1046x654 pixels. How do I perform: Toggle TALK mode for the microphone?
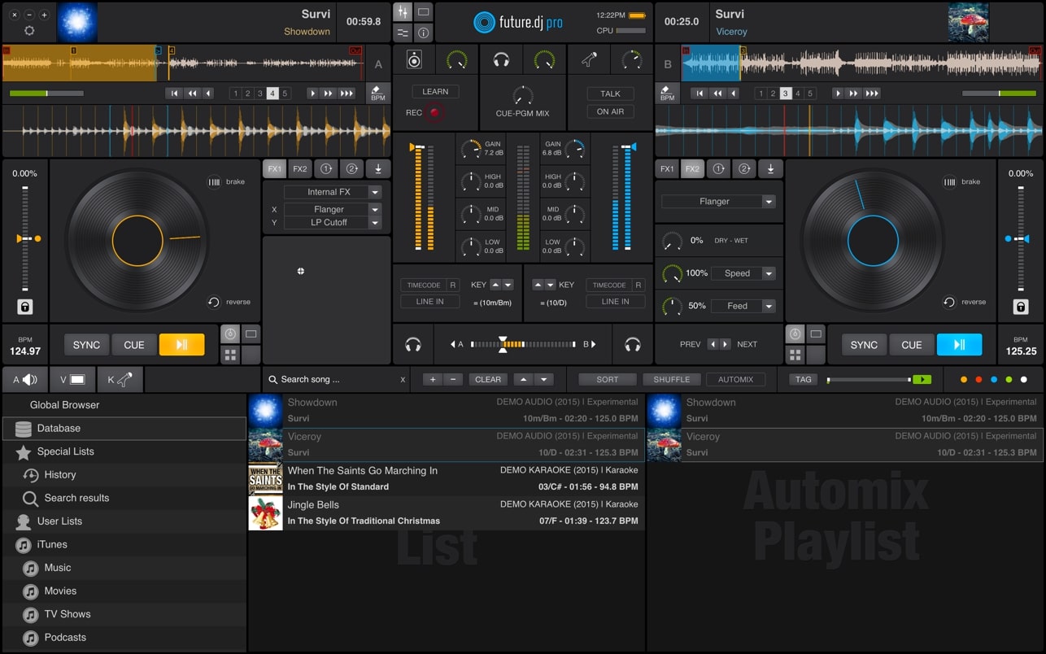click(x=609, y=94)
